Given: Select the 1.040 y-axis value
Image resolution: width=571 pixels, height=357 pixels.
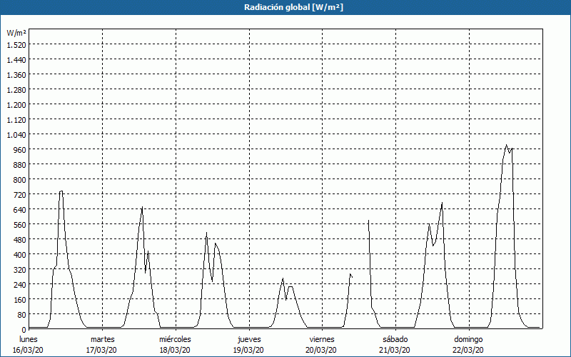Looking at the screenshot, I should click(x=16, y=134).
